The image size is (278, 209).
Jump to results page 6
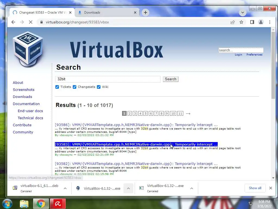click(x=151, y=113)
